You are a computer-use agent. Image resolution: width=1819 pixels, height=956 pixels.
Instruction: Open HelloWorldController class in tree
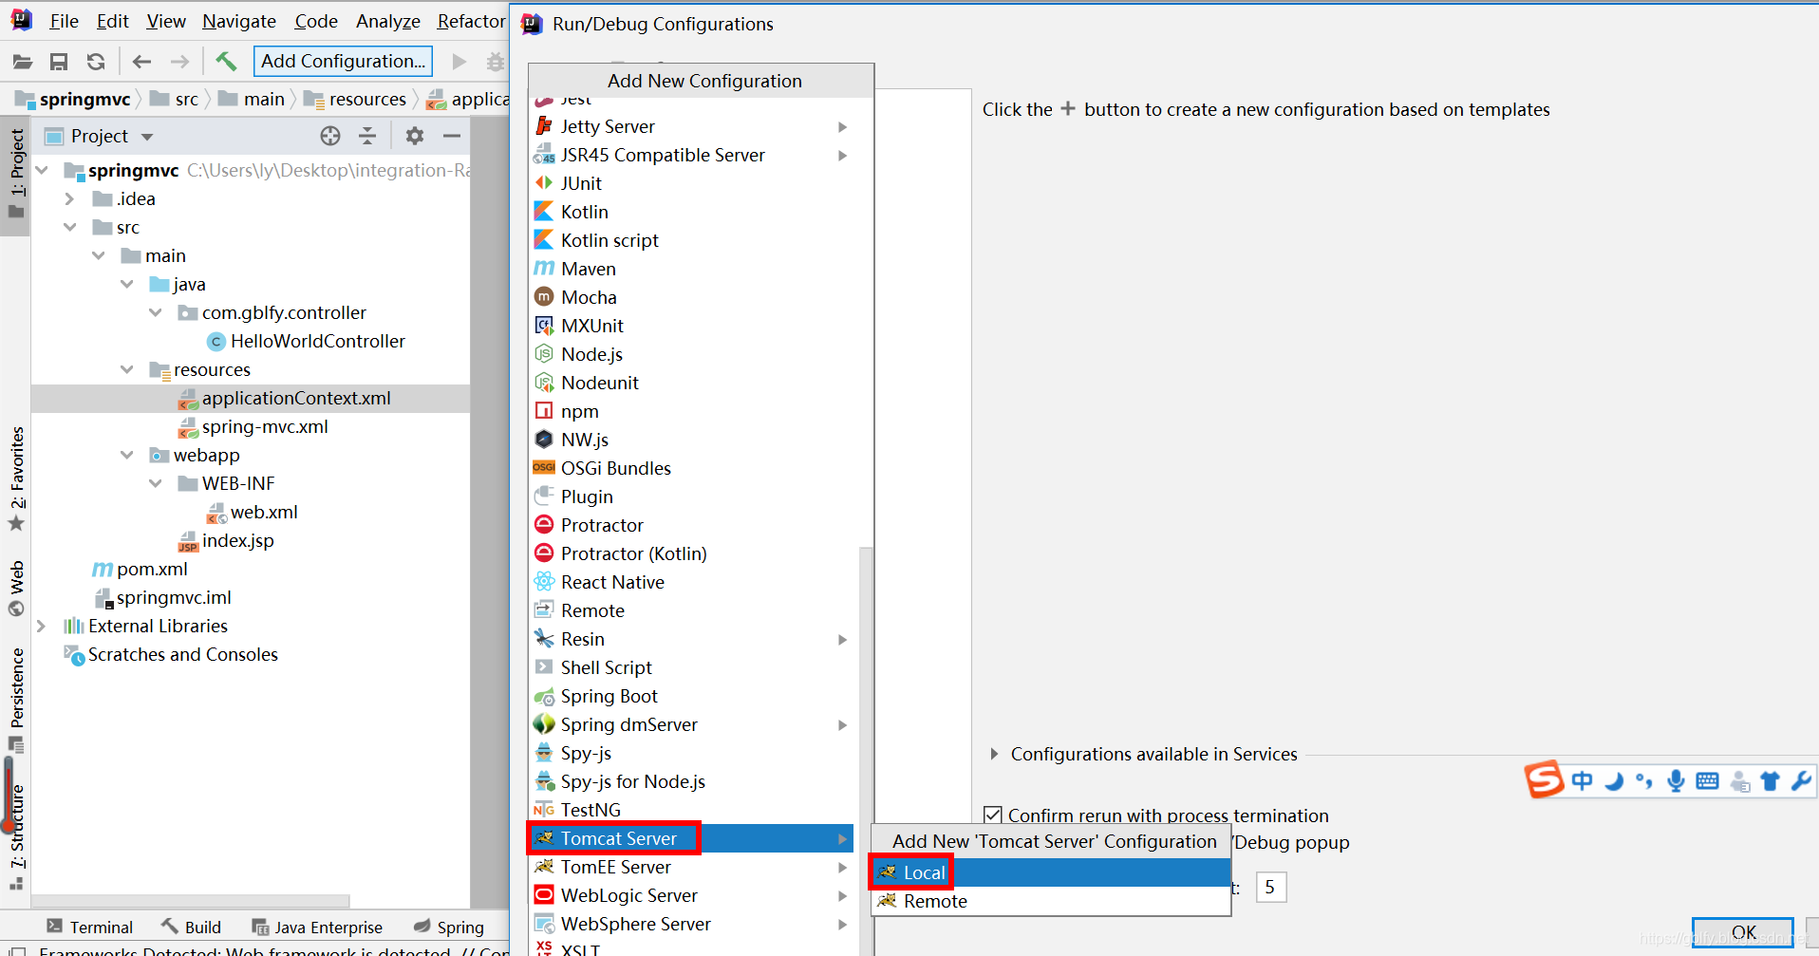point(307,341)
